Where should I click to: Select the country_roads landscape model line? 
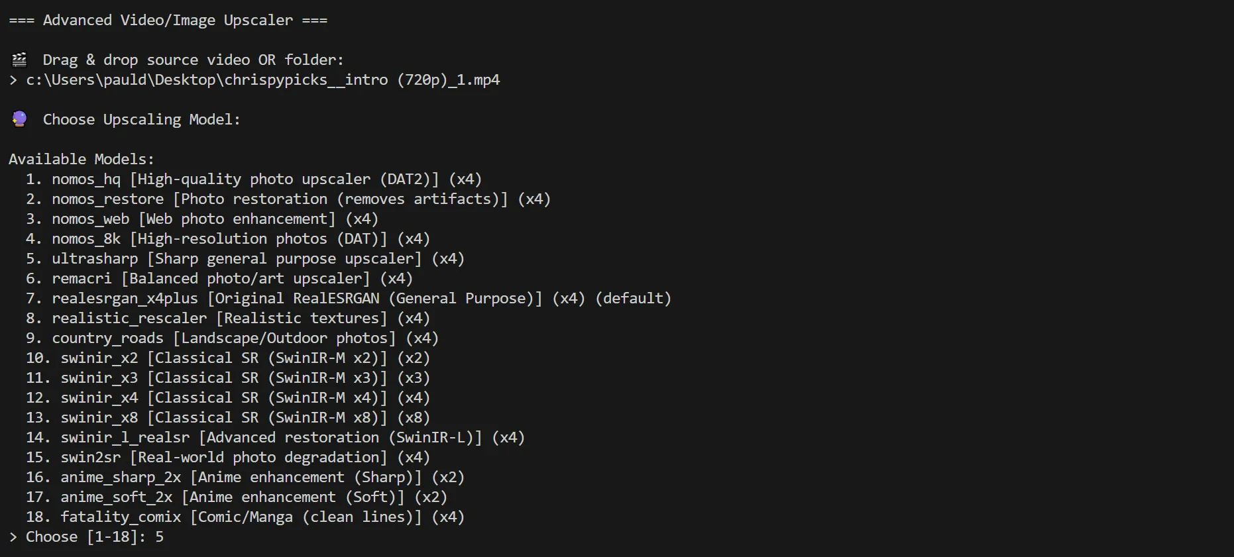coord(232,338)
